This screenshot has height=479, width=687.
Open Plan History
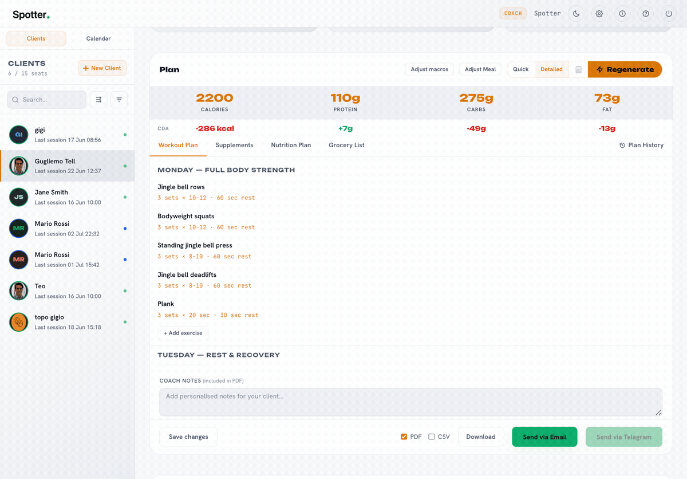coord(641,146)
